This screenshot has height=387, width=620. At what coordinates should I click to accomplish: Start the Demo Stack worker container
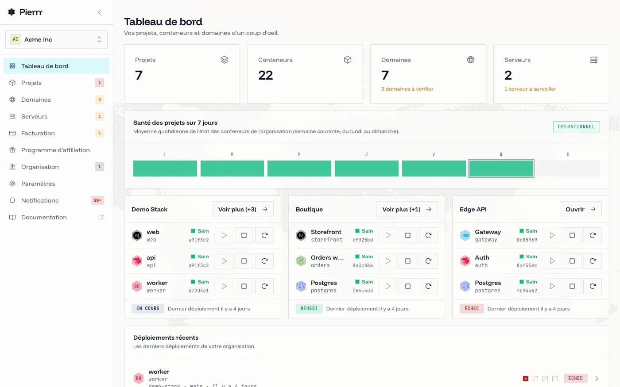pyautogui.click(x=224, y=286)
